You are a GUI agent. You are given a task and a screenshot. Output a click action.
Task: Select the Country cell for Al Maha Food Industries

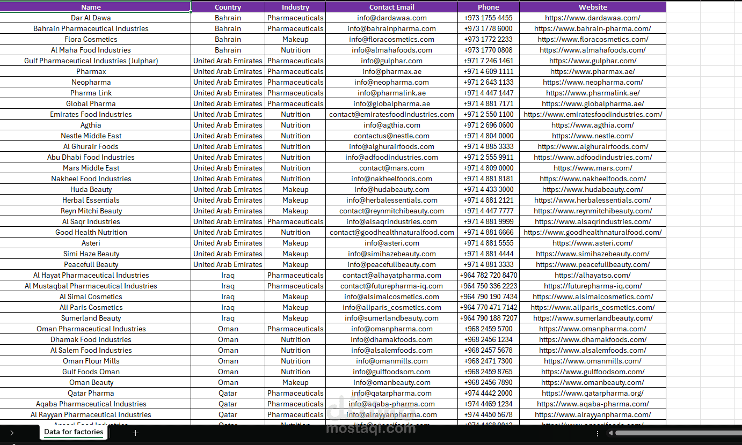228,50
